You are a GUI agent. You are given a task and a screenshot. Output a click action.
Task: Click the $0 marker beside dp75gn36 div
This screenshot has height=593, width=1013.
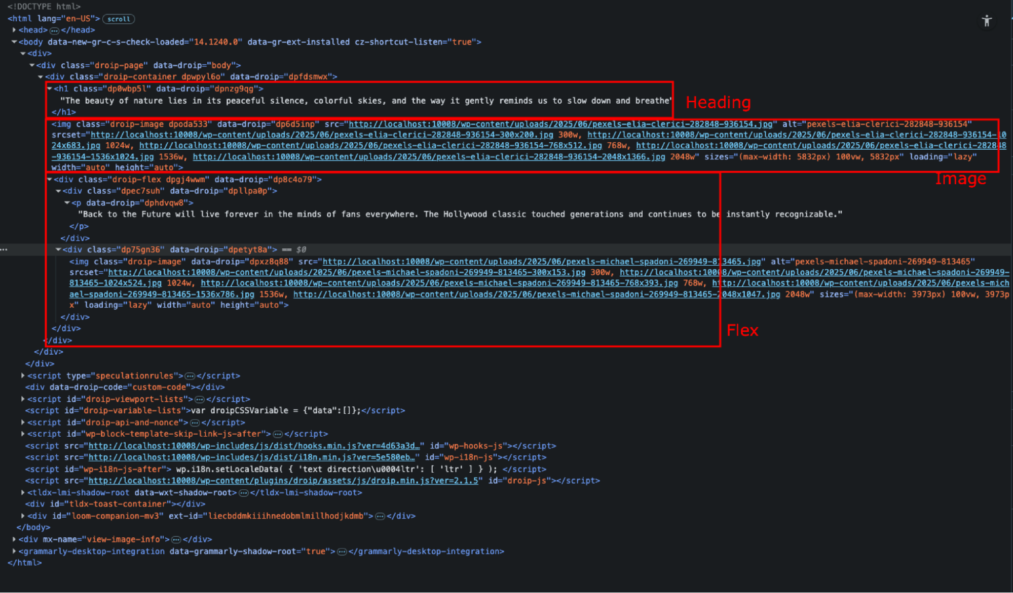tap(300, 249)
